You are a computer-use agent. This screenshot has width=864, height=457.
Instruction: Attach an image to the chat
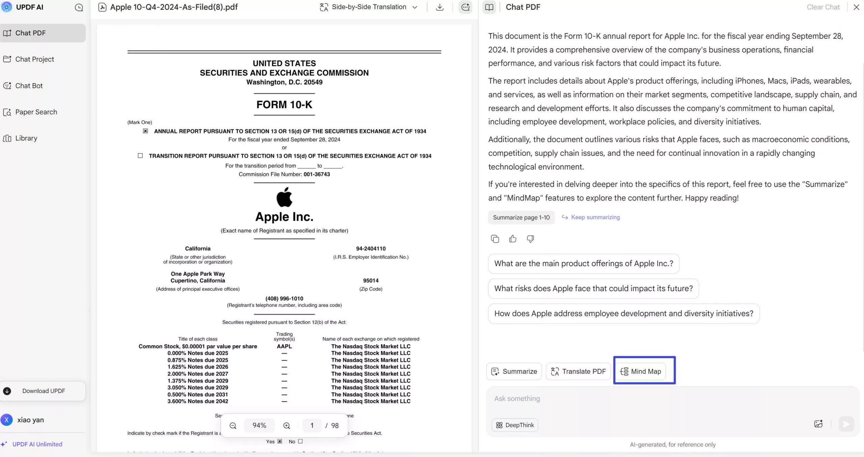coord(818,424)
